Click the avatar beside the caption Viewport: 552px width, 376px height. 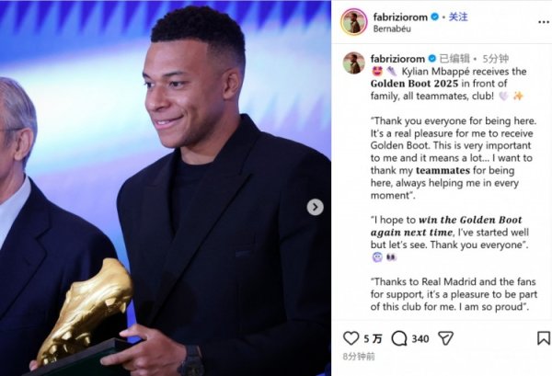pos(354,63)
